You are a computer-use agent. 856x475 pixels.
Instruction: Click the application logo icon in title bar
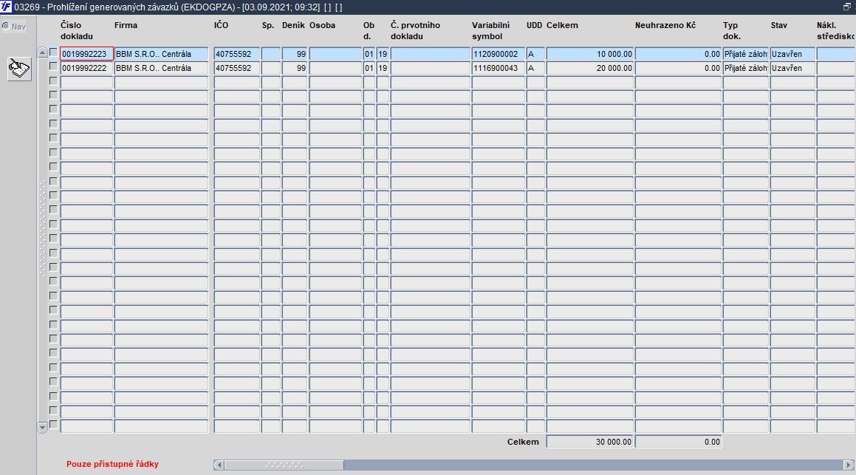pos(6,7)
